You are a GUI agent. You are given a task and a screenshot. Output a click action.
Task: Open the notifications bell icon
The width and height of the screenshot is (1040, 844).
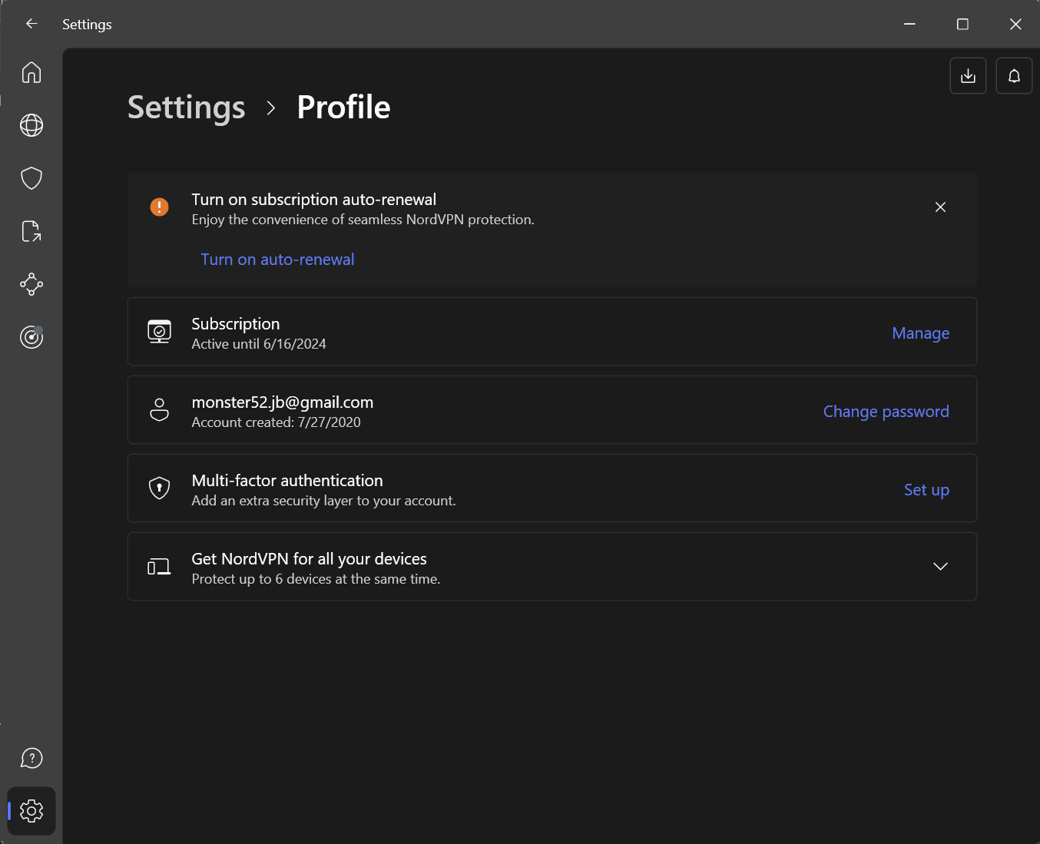click(x=1014, y=76)
